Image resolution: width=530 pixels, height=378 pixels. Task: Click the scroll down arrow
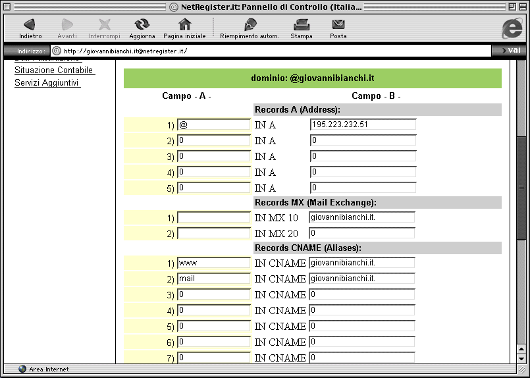[521, 358]
